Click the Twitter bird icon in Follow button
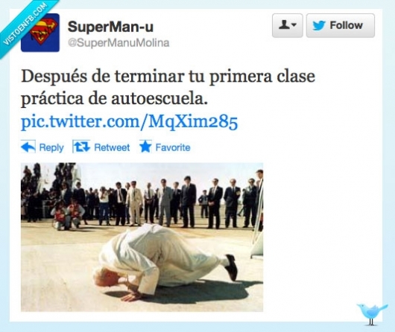Viewport: 395px width, 332px height. pos(319,25)
